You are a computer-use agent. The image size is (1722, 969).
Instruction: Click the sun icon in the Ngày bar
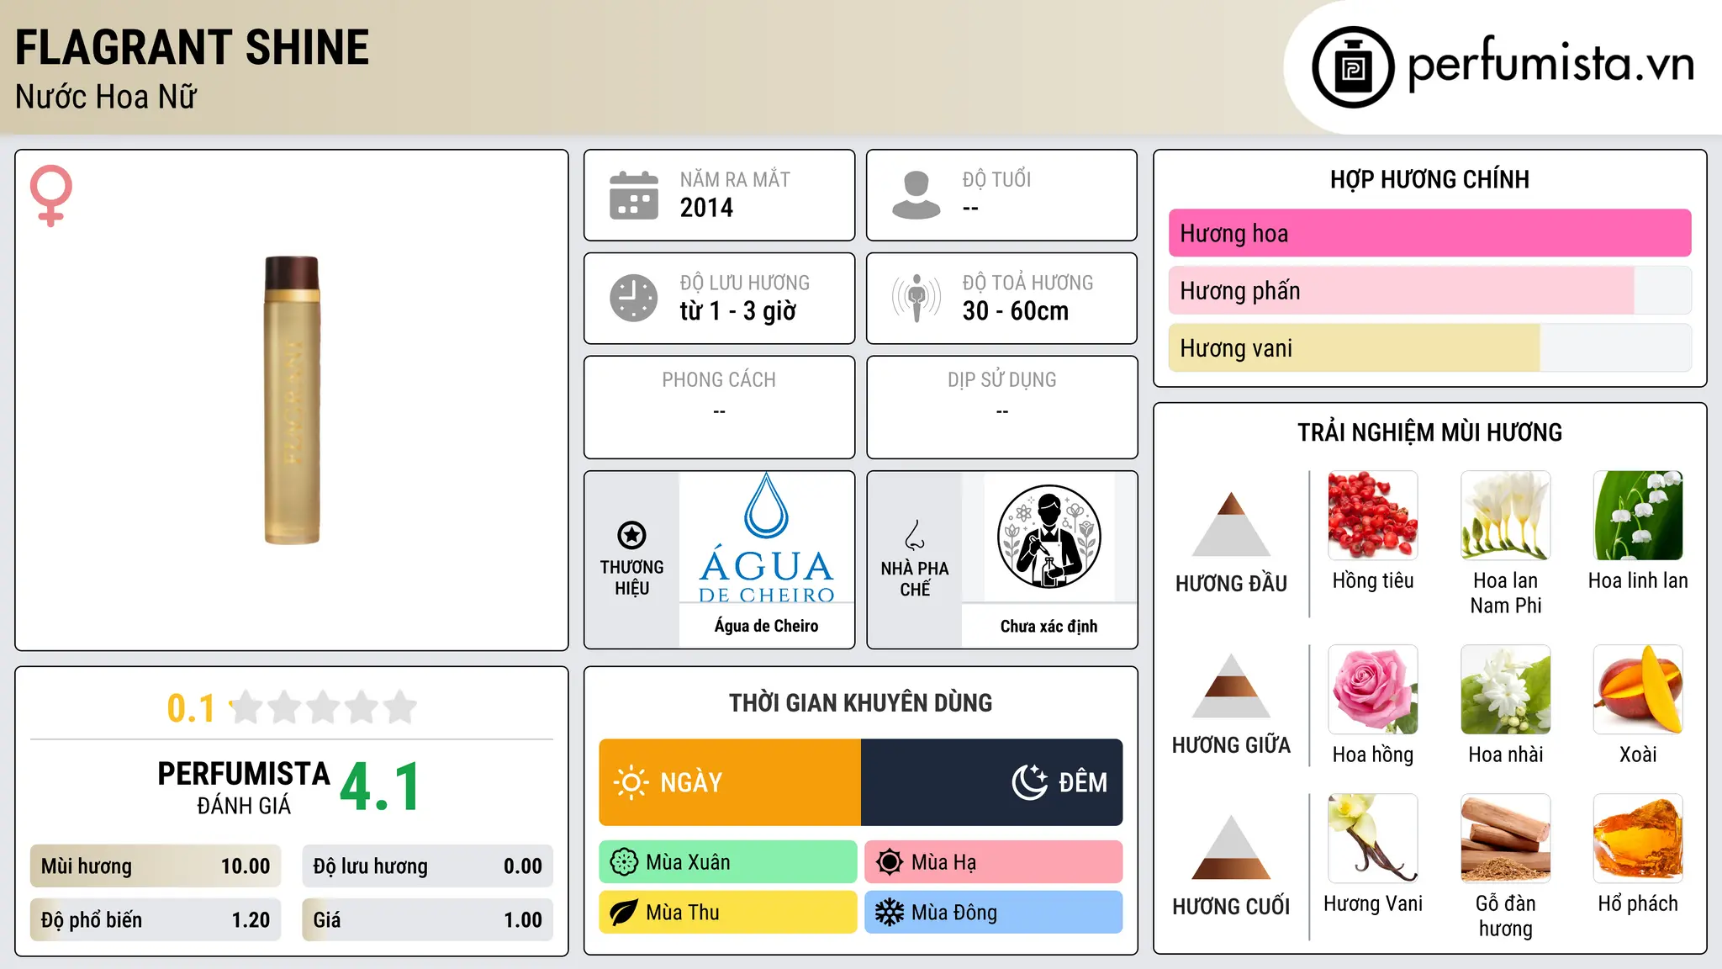click(x=631, y=782)
